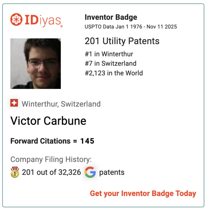This screenshot has height=210, width=207.
Task: Click the 201 out of 32,326 text
Action: (x=51, y=172)
